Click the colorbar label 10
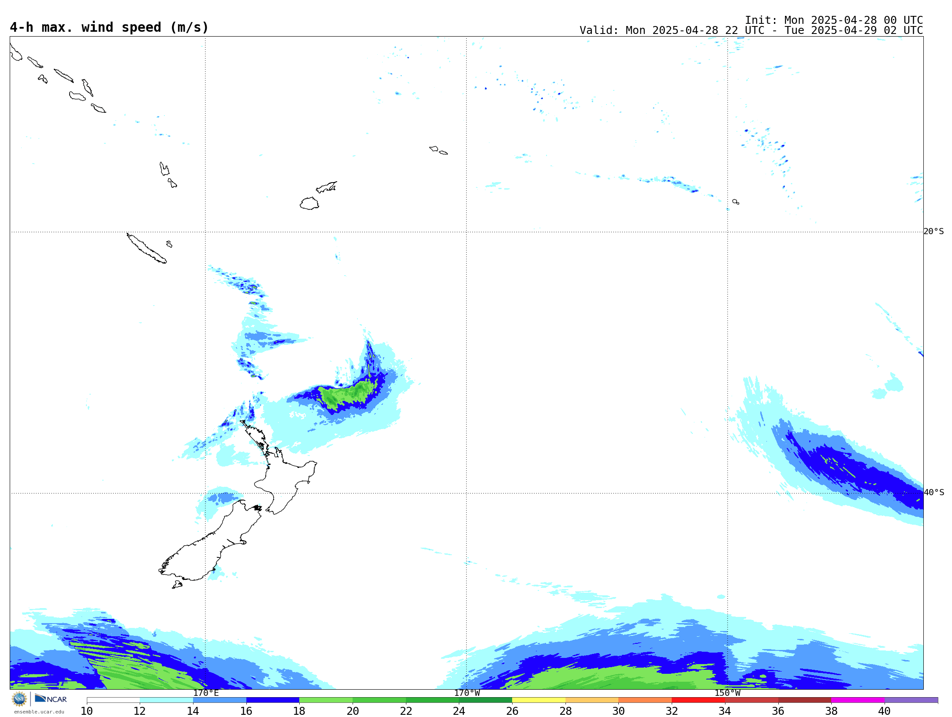The height and width of the screenshot is (717, 952). click(87, 711)
